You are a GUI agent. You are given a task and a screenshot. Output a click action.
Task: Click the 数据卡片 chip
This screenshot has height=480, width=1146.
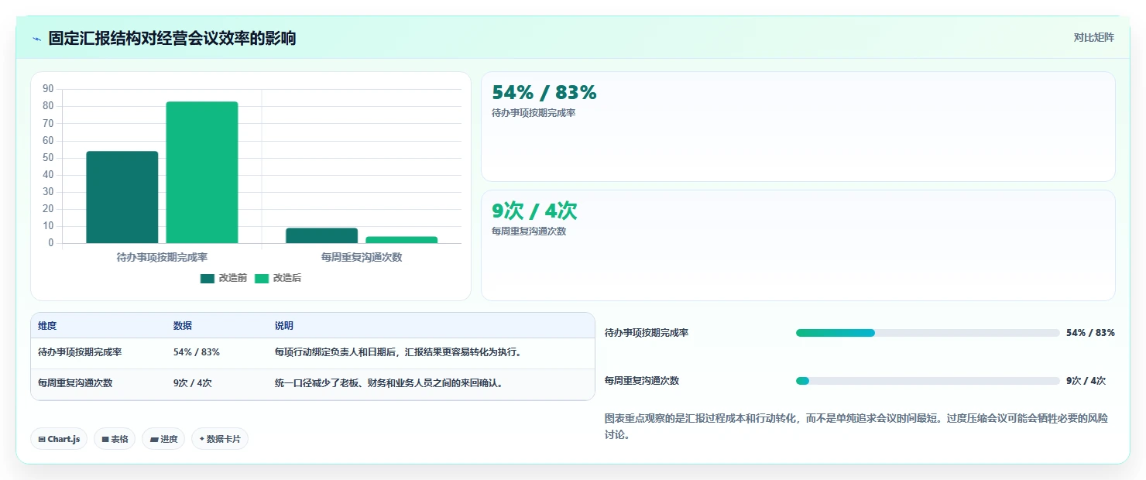pyautogui.click(x=220, y=439)
